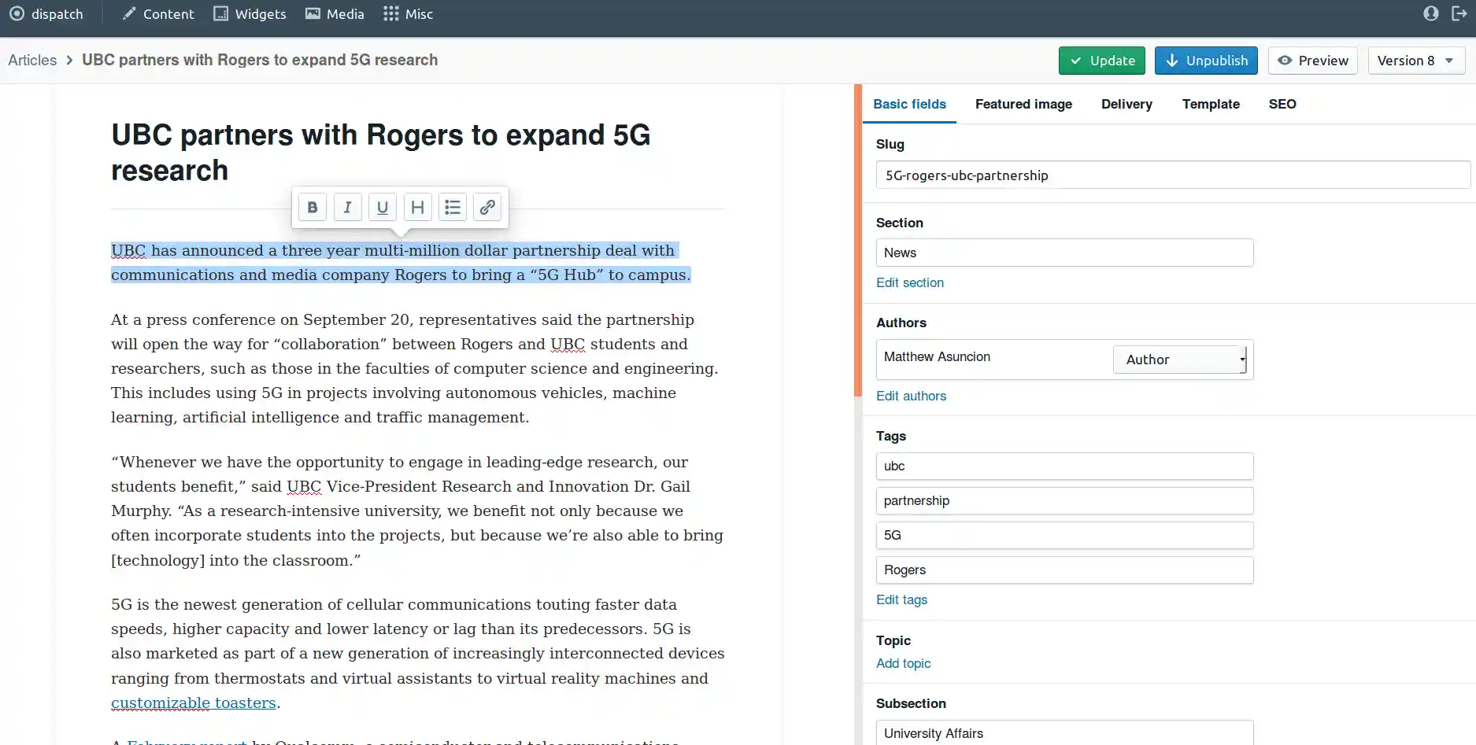Click the logout icon

[1459, 14]
